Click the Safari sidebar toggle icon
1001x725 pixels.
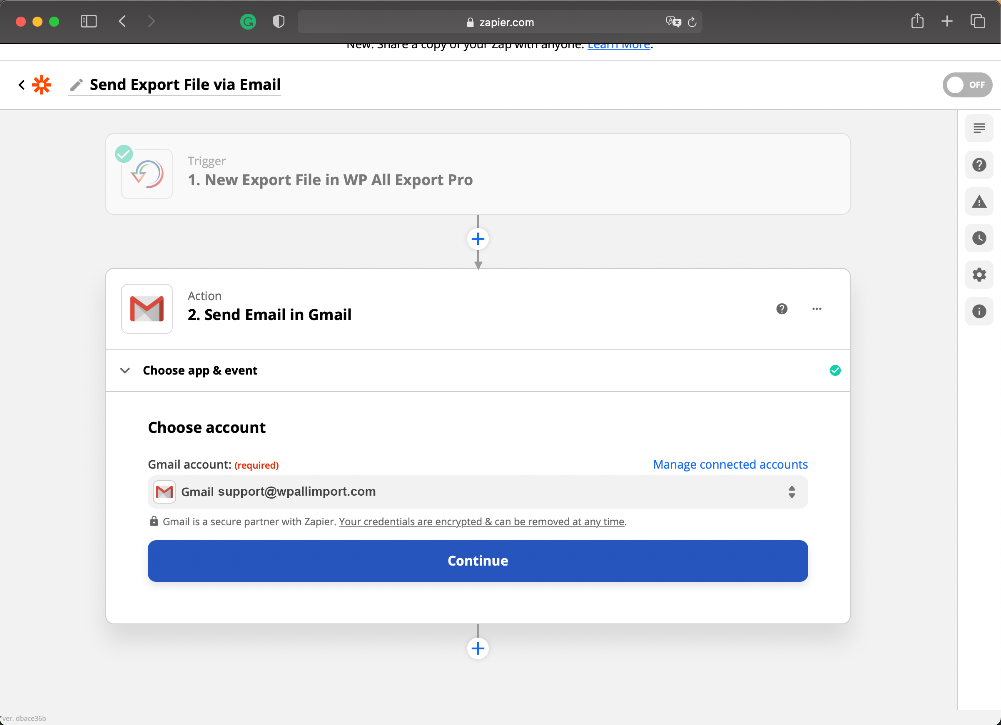point(89,22)
